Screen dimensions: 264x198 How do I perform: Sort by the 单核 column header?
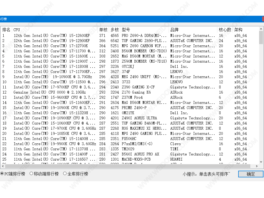(x=103, y=30)
